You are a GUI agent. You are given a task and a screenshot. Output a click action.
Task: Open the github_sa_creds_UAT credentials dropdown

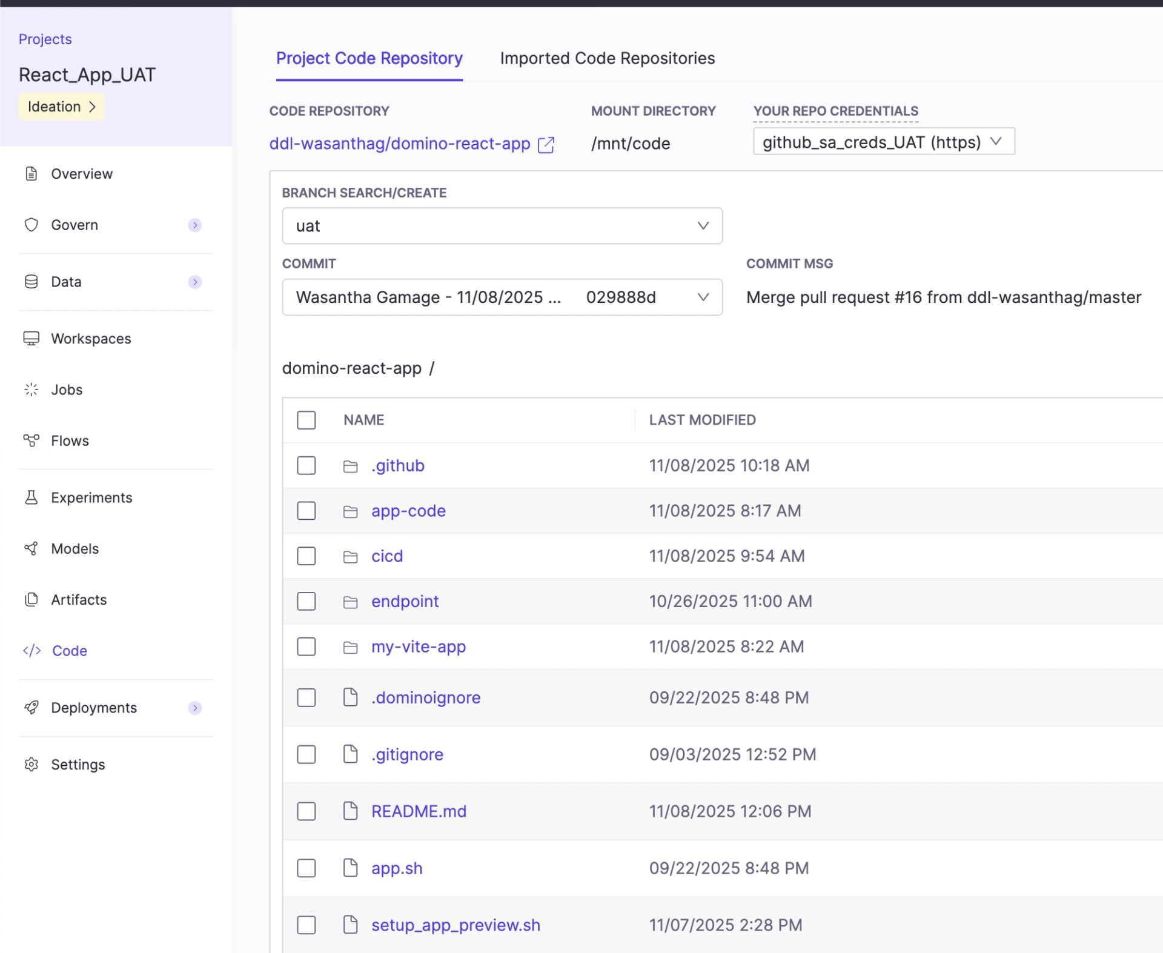[883, 142]
